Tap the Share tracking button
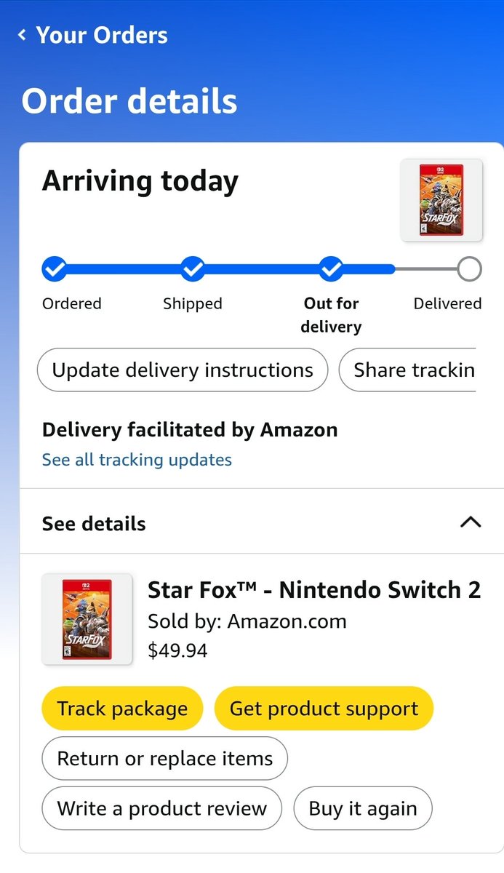Image resolution: width=504 pixels, height=873 pixels. click(x=407, y=370)
